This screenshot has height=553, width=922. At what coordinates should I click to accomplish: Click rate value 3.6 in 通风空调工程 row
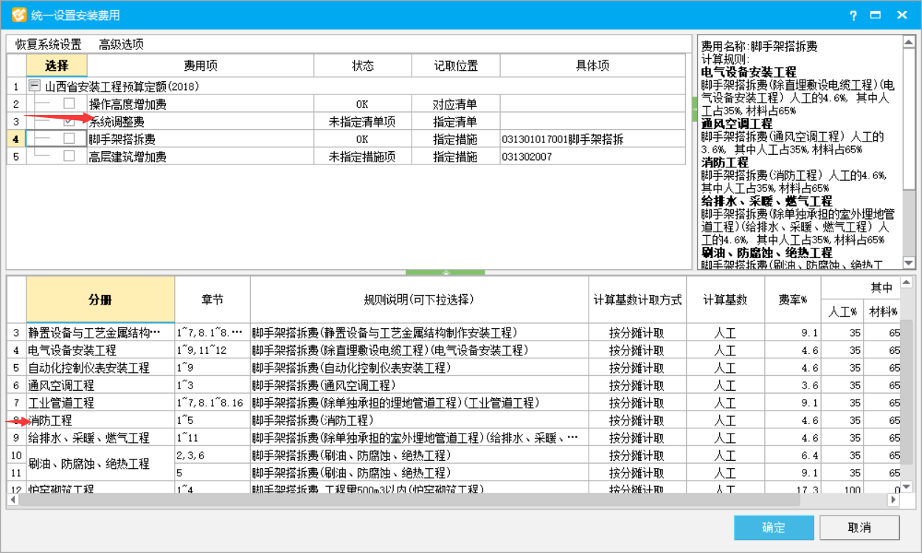[793, 385]
